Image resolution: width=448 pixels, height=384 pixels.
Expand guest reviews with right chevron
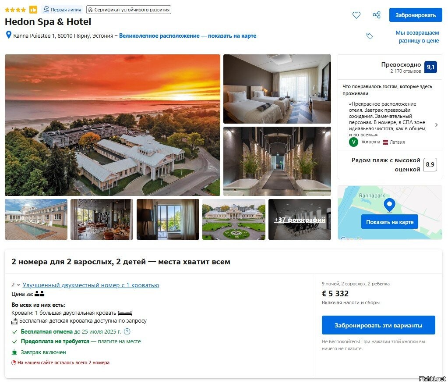pyautogui.click(x=436, y=125)
